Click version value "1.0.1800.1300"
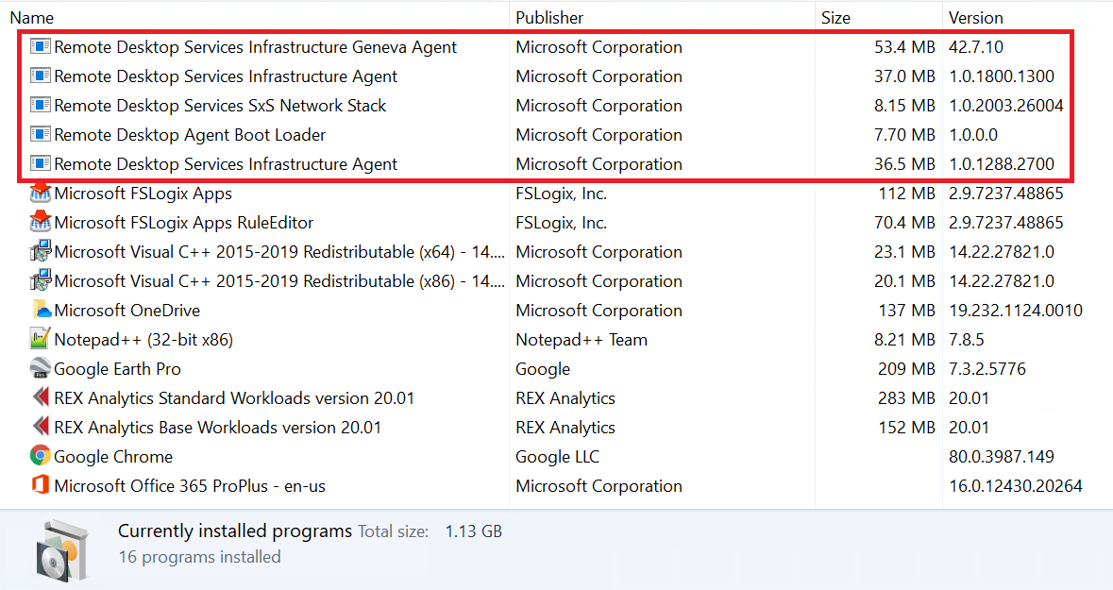Image resolution: width=1113 pixels, height=590 pixels. pos(1002,76)
